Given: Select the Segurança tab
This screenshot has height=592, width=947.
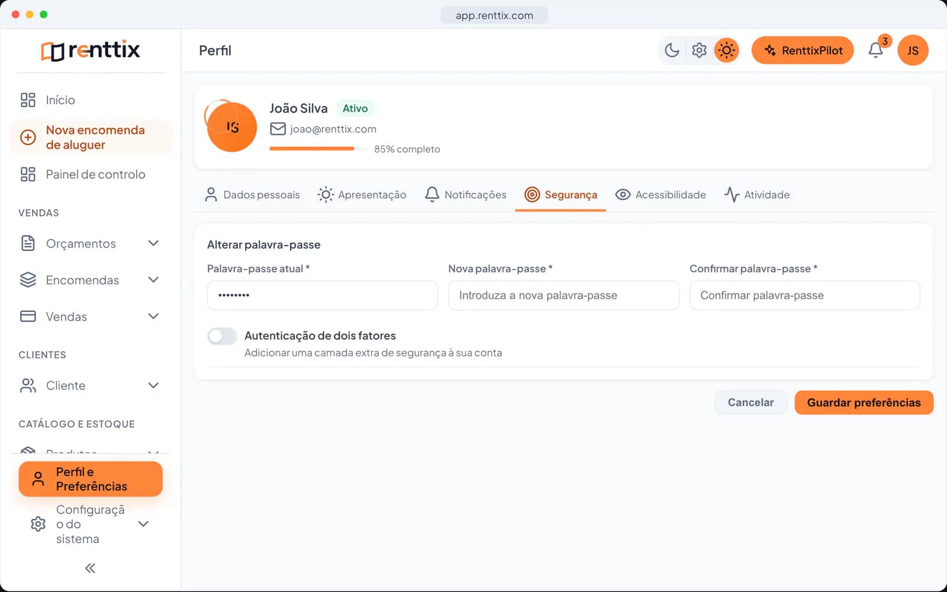Looking at the screenshot, I should (x=561, y=195).
